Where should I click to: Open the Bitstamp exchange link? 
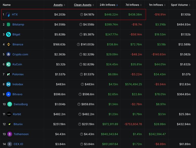pyautogui.click(x=18, y=25)
